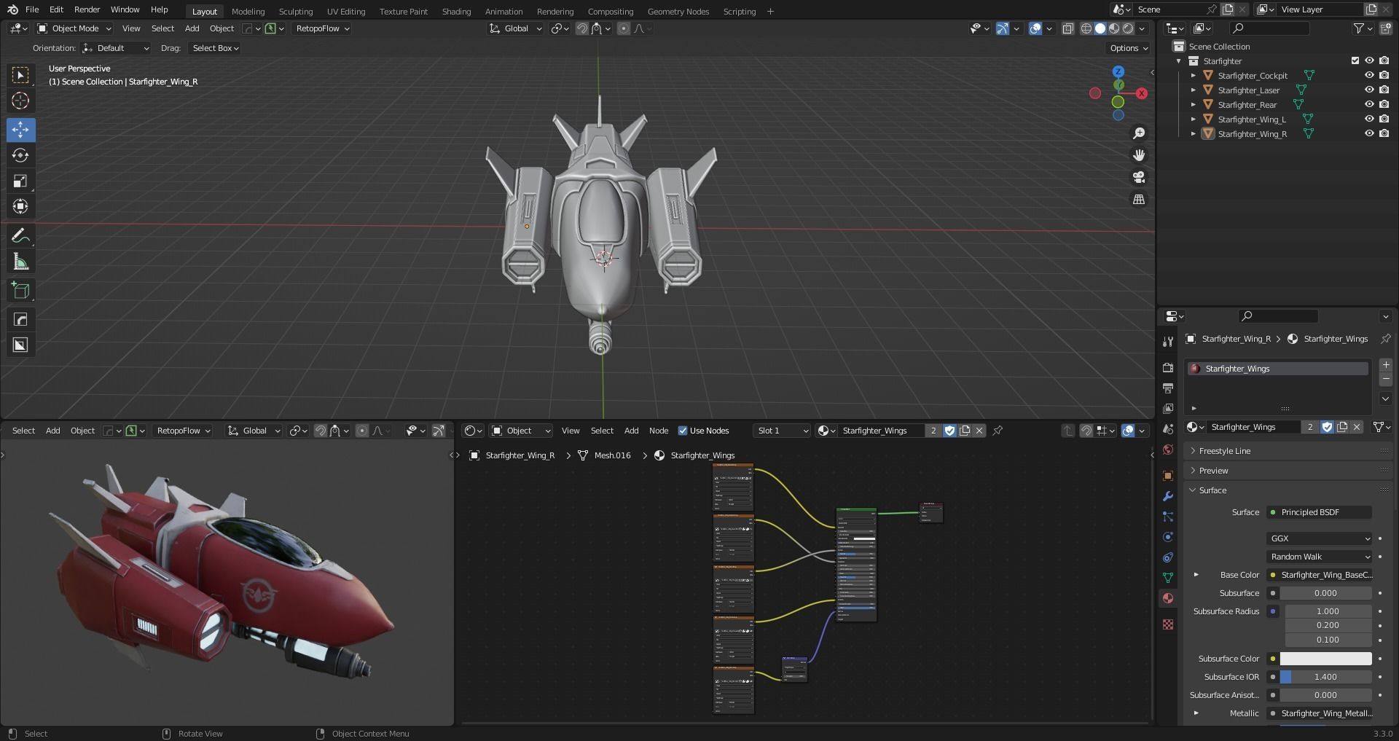This screenshot has height=741, width=1399.
Task: Click the viewport zoom magnifier icon
Action: [1139, 133]
